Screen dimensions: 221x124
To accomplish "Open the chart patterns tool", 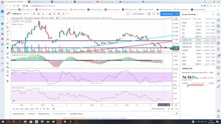I will 8,40.
